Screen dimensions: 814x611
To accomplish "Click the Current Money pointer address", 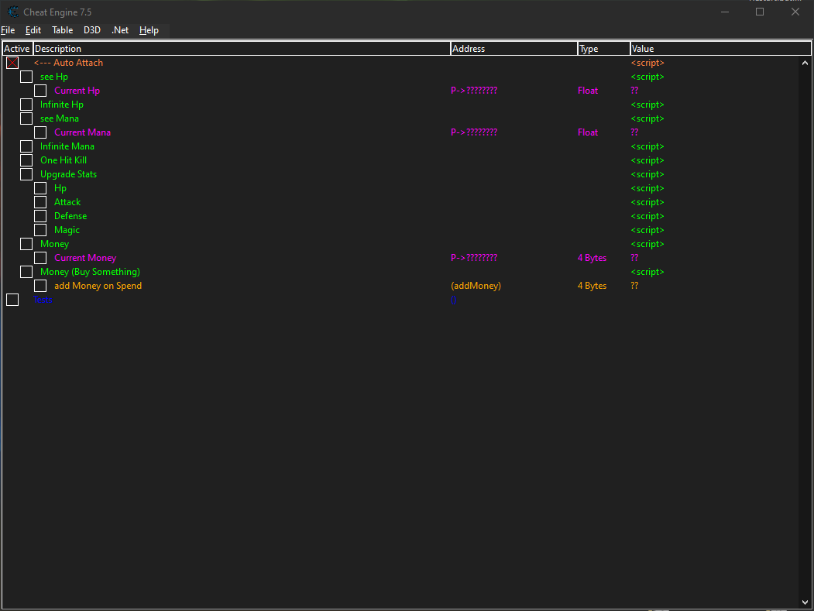I will coord(474,258).
